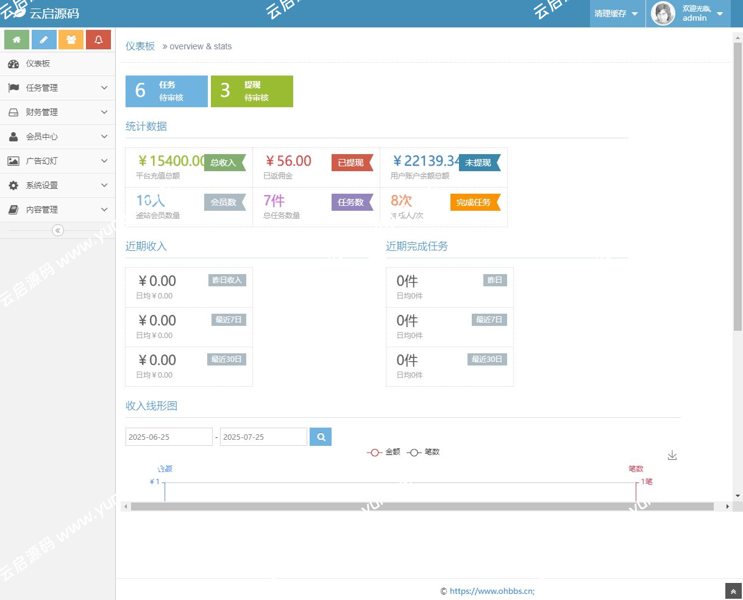
Task: Toggle the 金额 series in chart legend
Action: pos(384,452)
